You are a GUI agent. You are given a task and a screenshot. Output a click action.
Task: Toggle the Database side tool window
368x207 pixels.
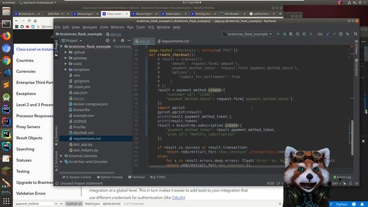356,67
